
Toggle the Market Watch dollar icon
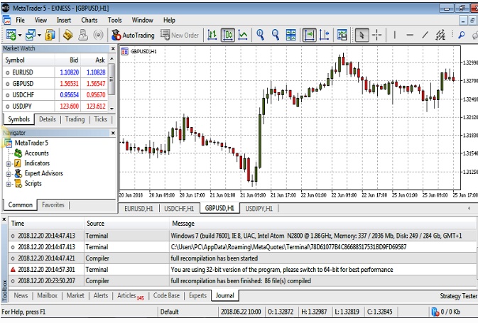pos(50,35)
